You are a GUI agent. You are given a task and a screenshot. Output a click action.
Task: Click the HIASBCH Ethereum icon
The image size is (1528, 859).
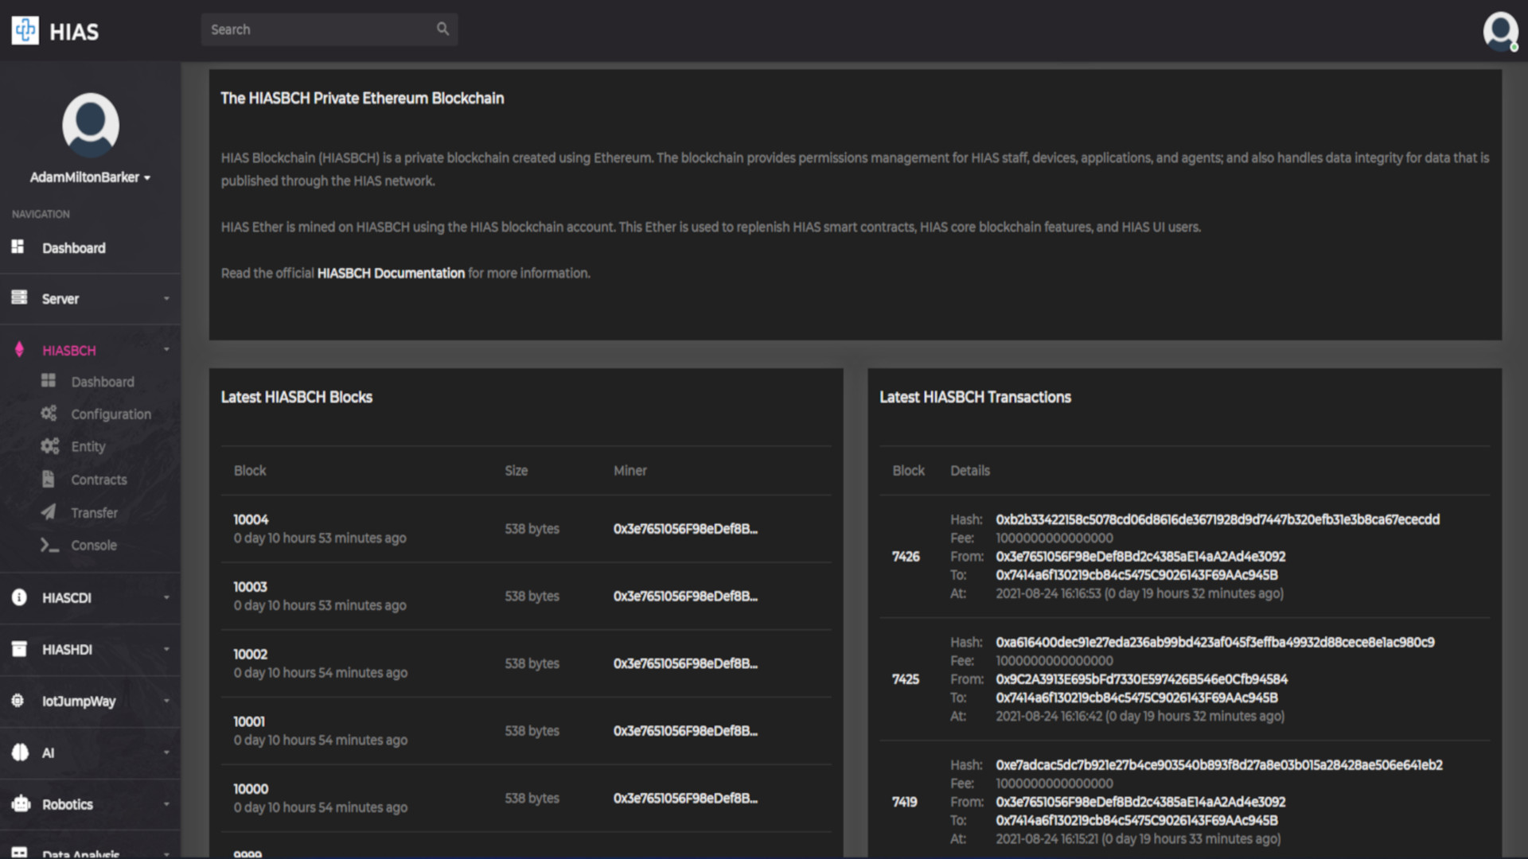pos(19,349)
